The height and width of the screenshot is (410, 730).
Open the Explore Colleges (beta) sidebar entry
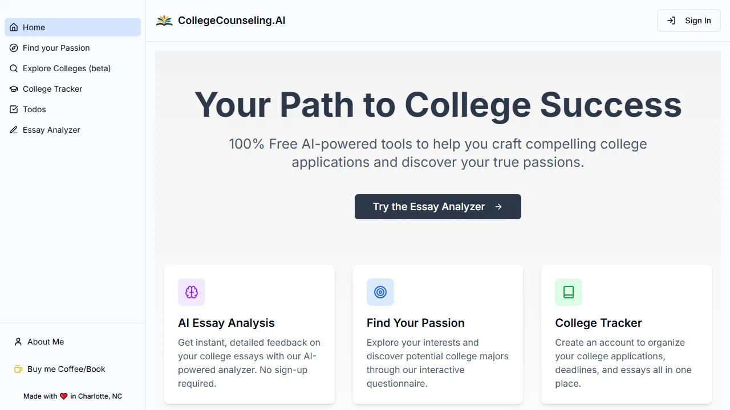[x=66, y=68]
